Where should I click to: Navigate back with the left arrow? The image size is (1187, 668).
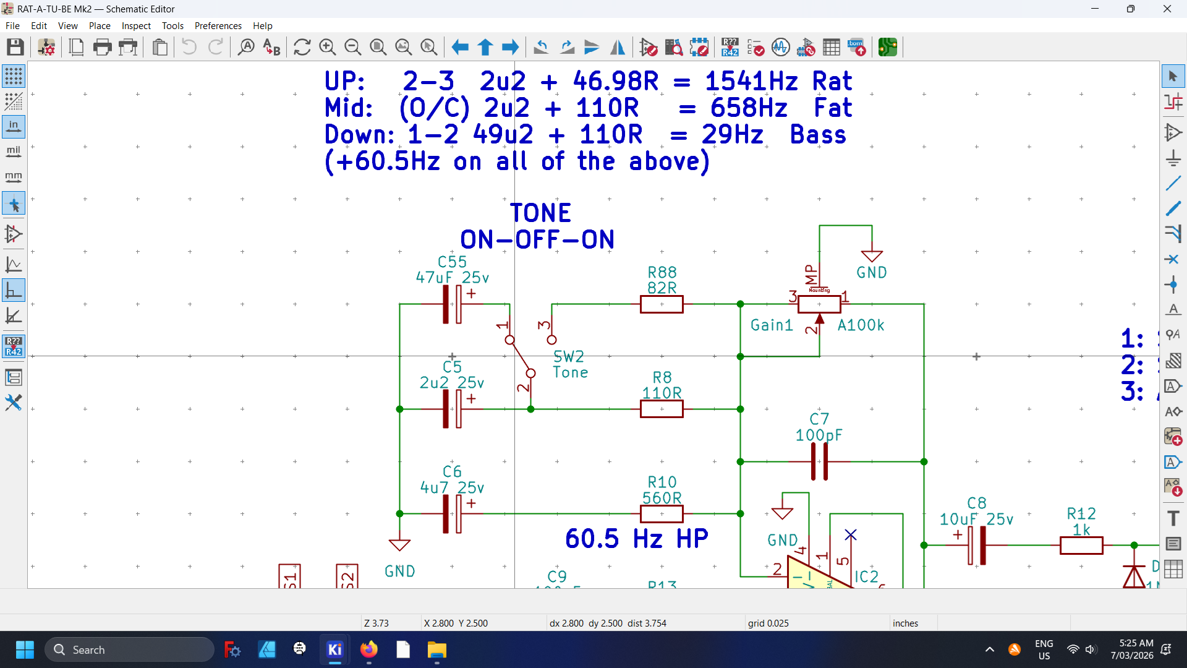click(x=460, y=47)
